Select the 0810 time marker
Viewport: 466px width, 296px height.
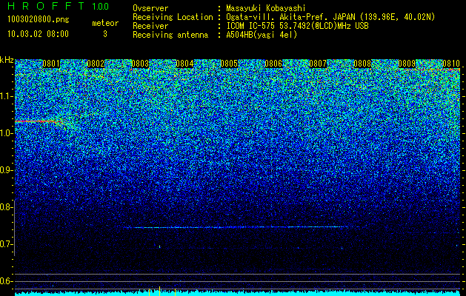tap(451, 64)
